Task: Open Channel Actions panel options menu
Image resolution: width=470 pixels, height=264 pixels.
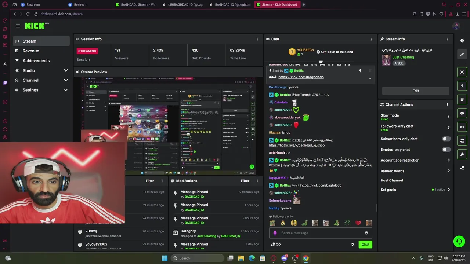Action: point(447,104)
